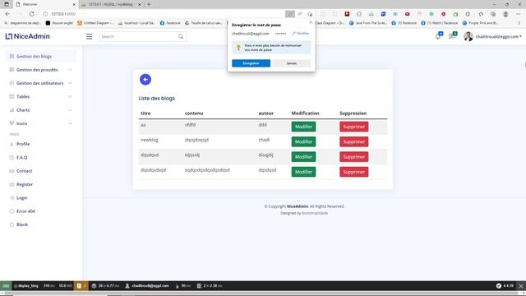Click the password key icon in the address bar
526x296 pixels.
coord(290,14)
